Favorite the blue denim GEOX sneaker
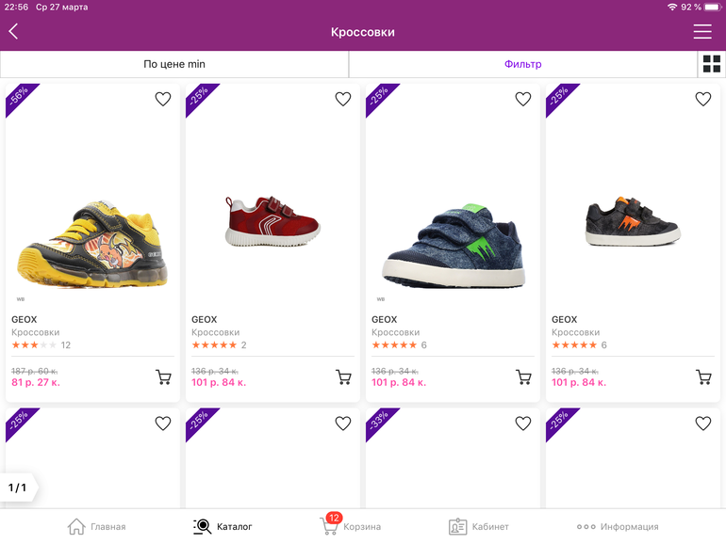The width and height of the screenshot is (726, 544). pos(523,99)
